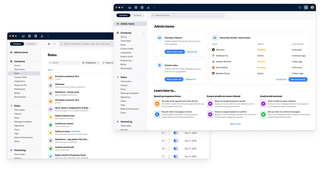Image resolution: width=323 pixels, height=169 pixels.
Task: Collapse Company section in Rules window sidebar
Action: [37, 61]
